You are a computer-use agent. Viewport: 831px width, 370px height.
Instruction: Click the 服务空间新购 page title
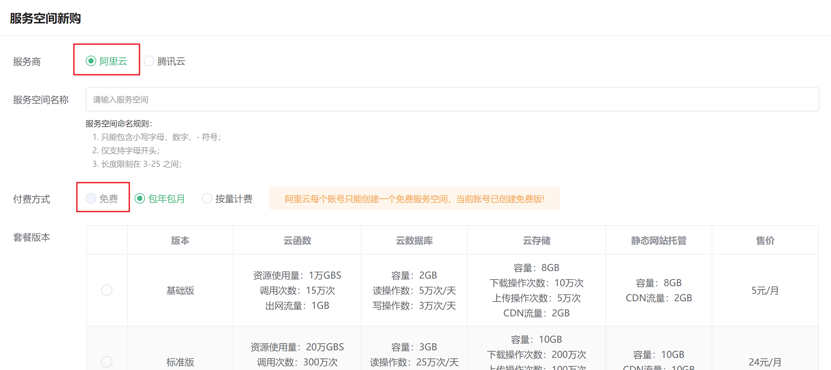click(45, 18)
